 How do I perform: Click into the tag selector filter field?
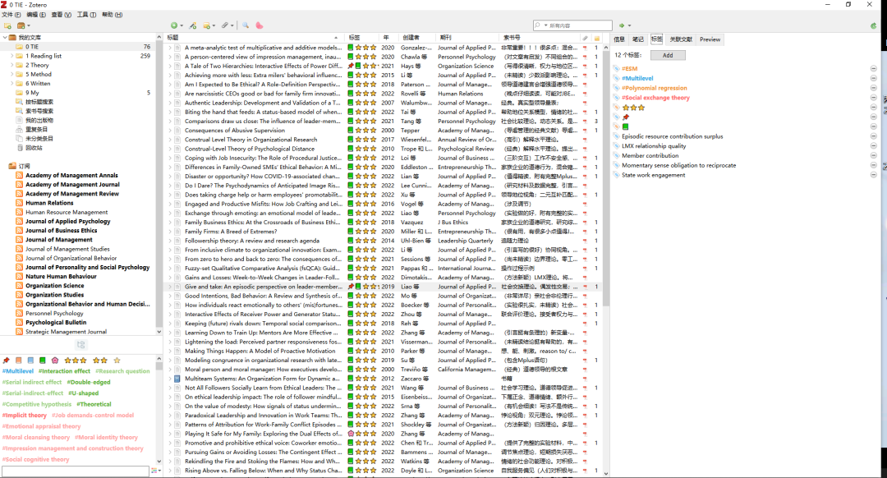pyautogui.click(x=76, y=471)
